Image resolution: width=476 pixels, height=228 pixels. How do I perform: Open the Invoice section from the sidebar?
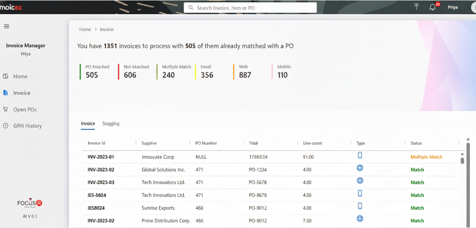click(x=21, y=93)
